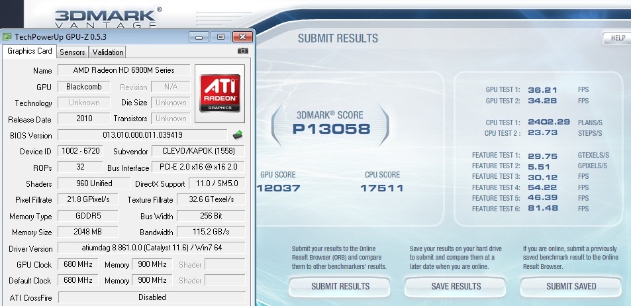Click the Bandwidth field 115.2 GB/s
Image resolution: width=631 pixels, height=306 pixels.
pos(211,232)
